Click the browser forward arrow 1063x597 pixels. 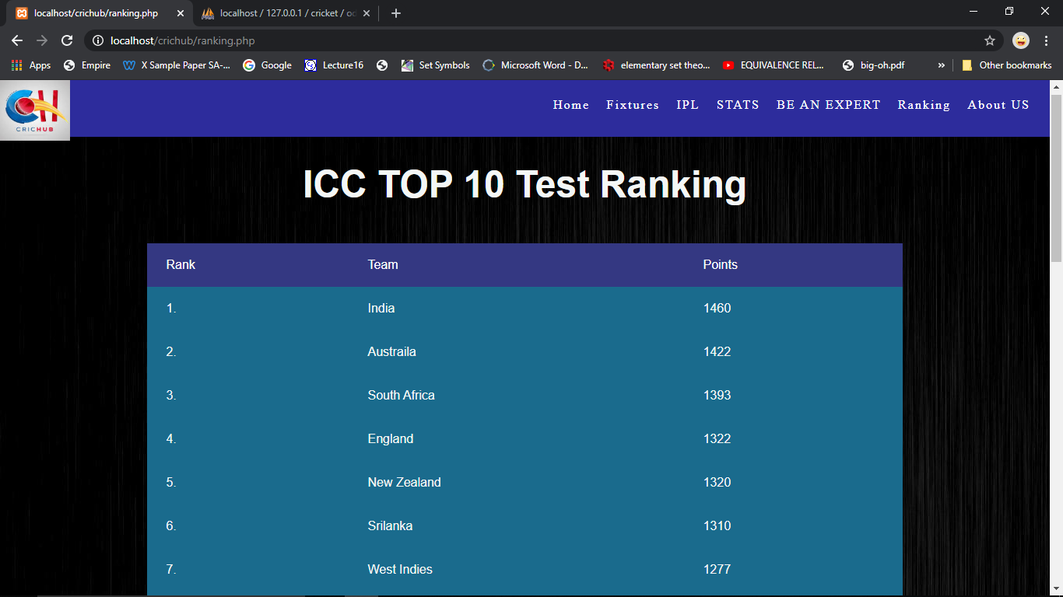42,40
